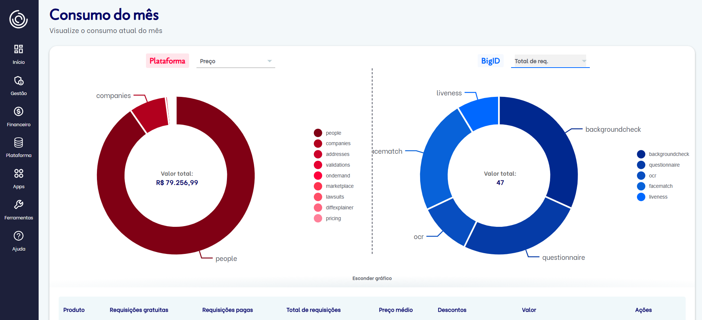The image size is (702, 320).
Task: Select the Plataforma chart label
Action: tap(167, 61)
